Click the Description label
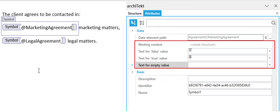Viewport: 280px width, 112px height. pos(147,79)
